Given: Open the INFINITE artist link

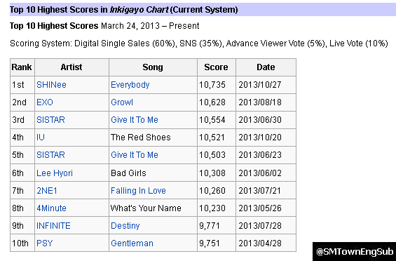Looking at the screenshot, I should 53,225.
